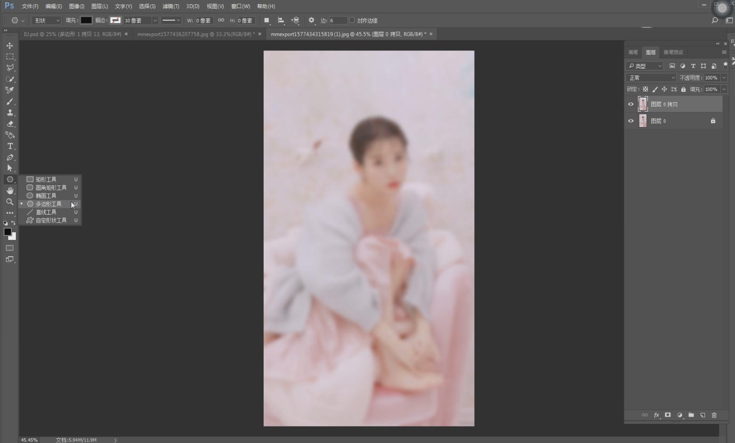Image resolution: width=735 pixels, height=443 pixels.
Task: Toggle visibility of 图层 0 layer
Action: (631, 121)
